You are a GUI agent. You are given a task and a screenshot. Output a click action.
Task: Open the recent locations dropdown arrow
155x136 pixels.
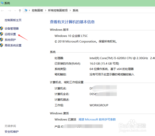(x=15, y=11)
